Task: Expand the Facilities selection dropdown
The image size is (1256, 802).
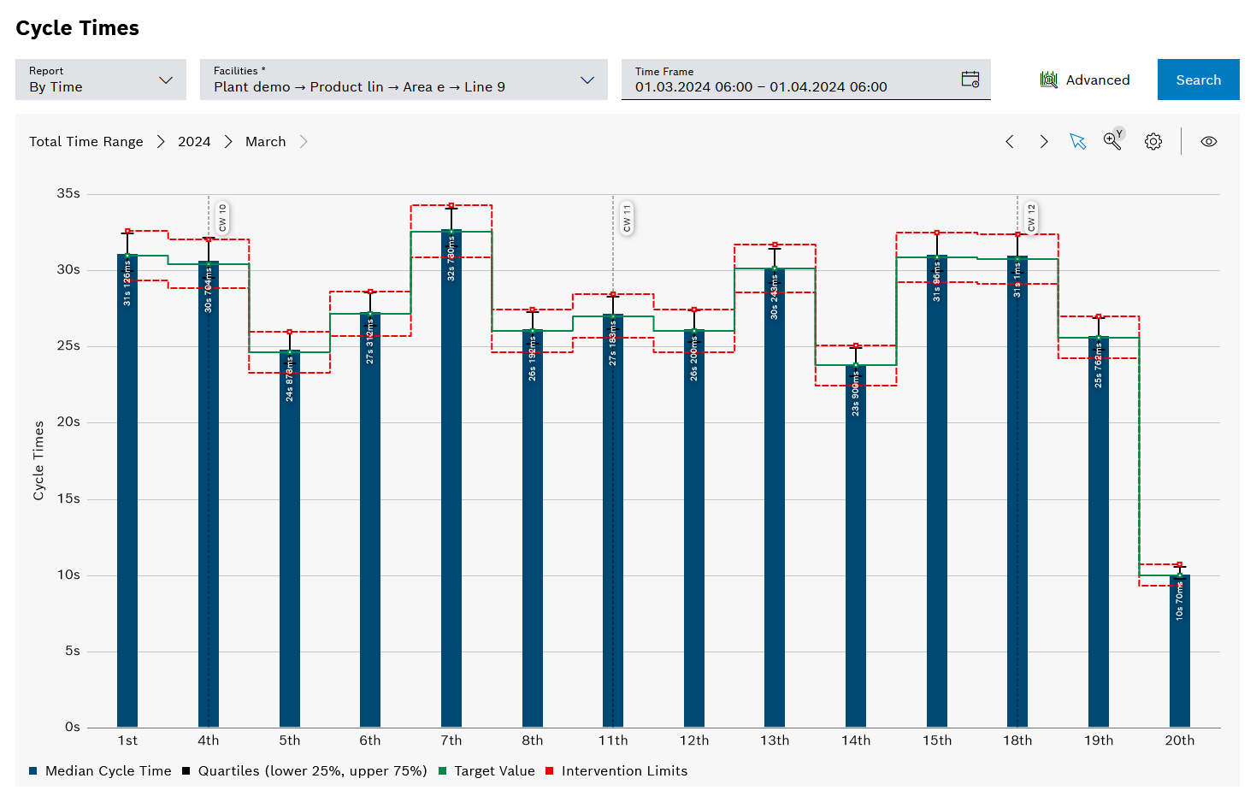Action: pos(587,80)
